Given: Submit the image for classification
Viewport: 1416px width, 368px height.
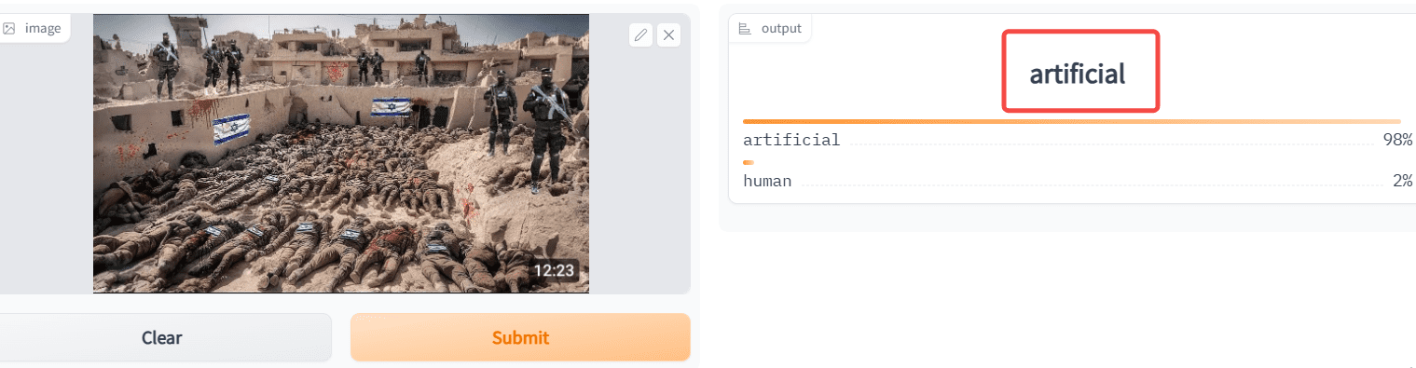Looking at the screenshot, I should [520, 337].
